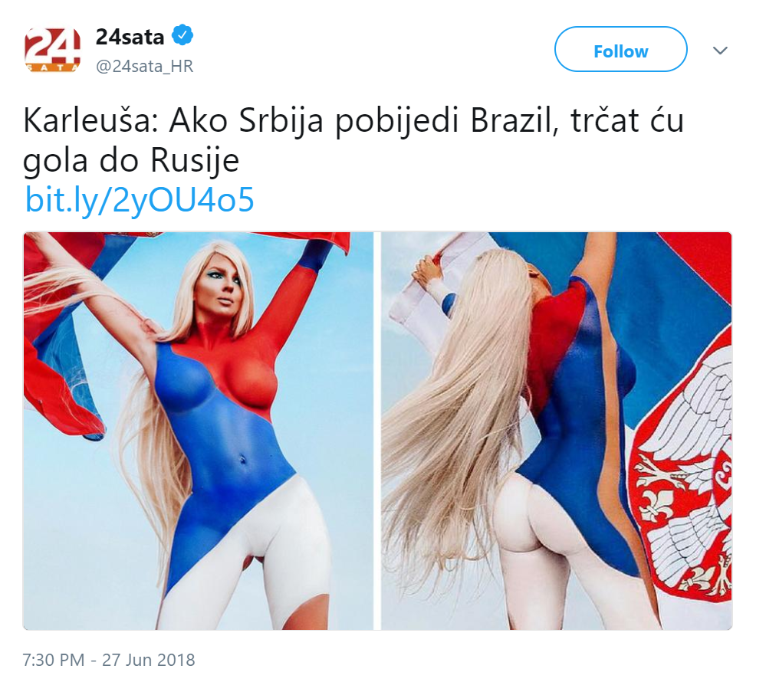The image size is (766, 682).
Task: Open the second photo with the flag
Action: point(557,431)
